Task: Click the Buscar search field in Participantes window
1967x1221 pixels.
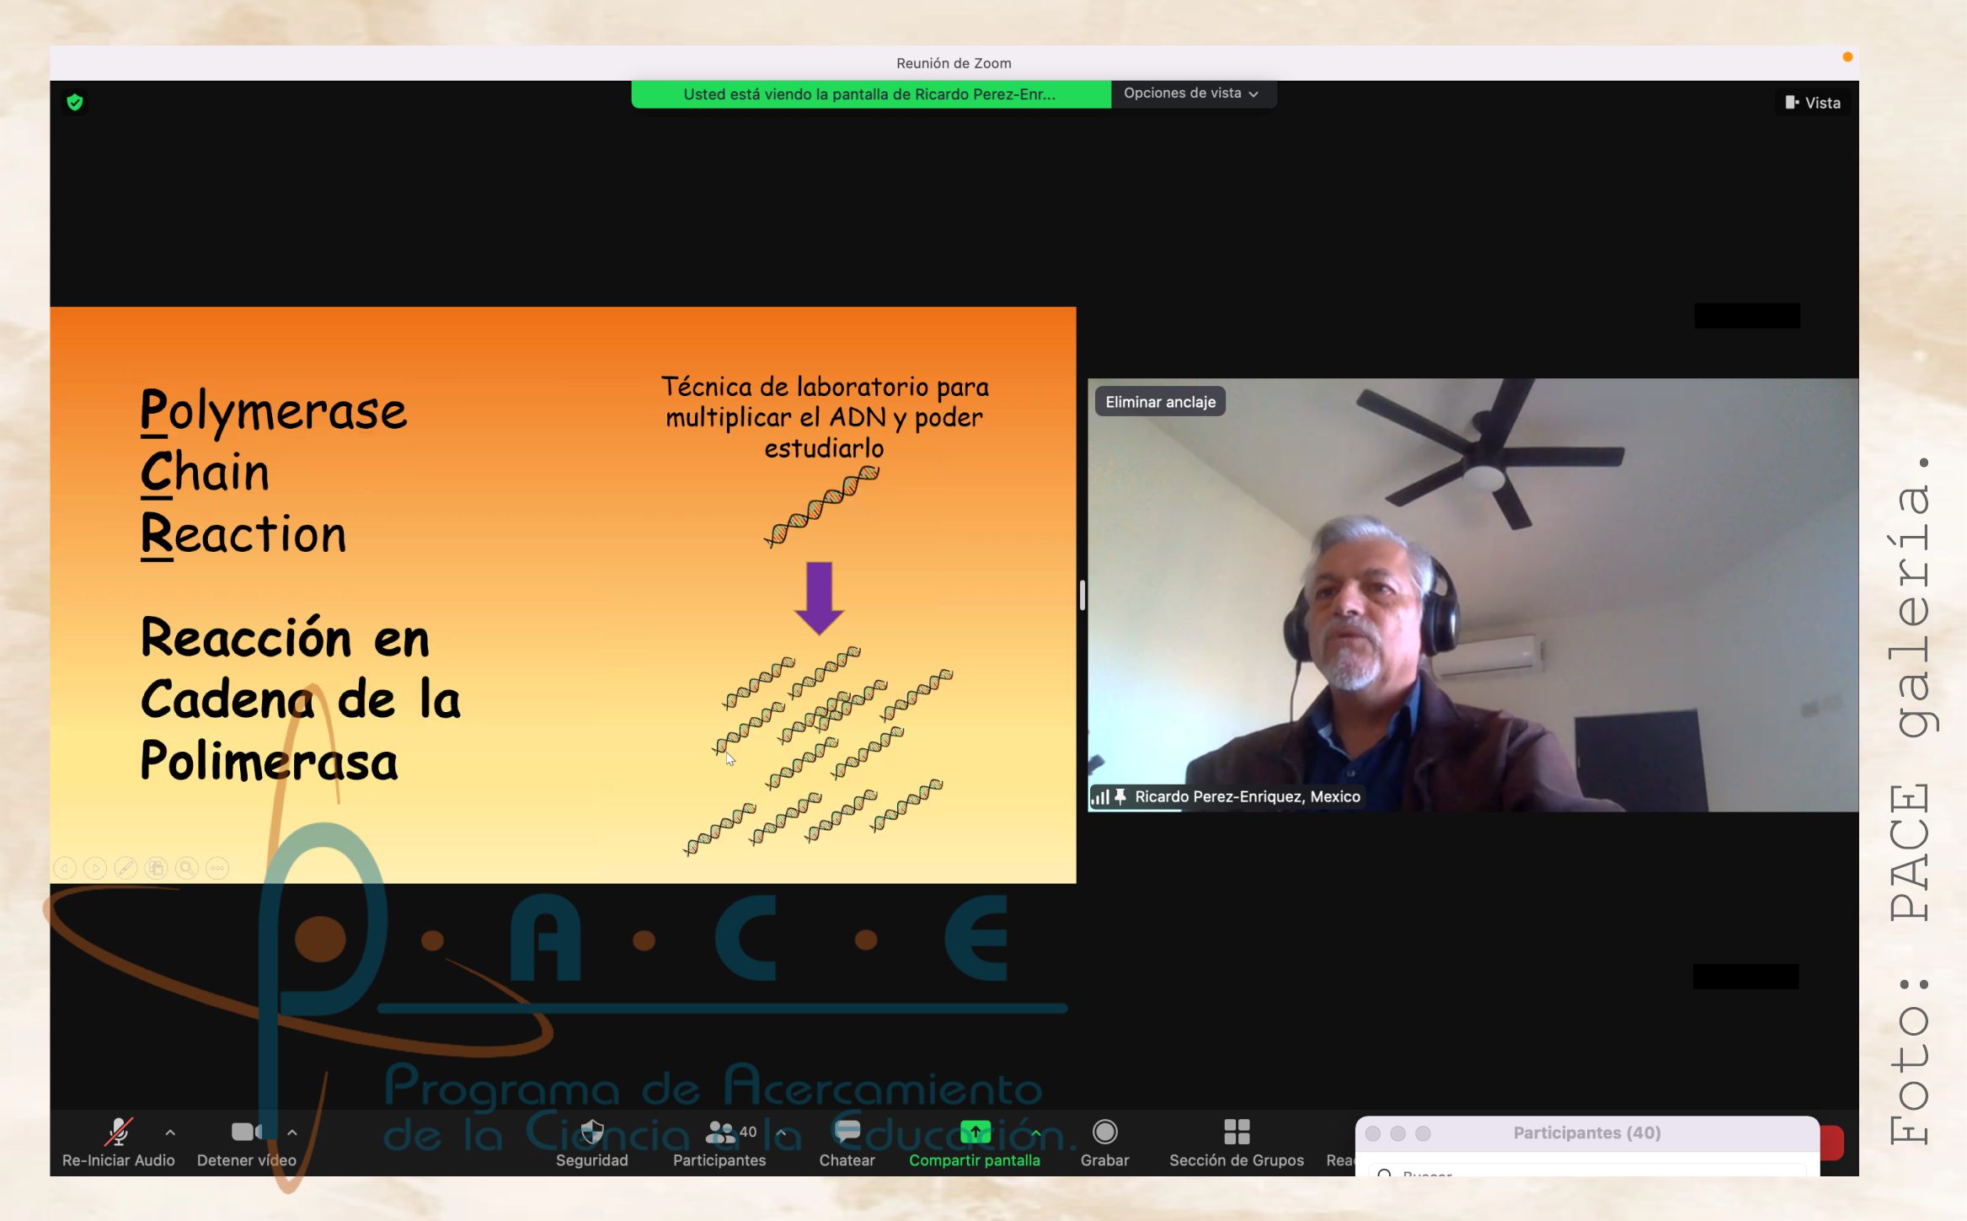Action: coord(1586,1171)
